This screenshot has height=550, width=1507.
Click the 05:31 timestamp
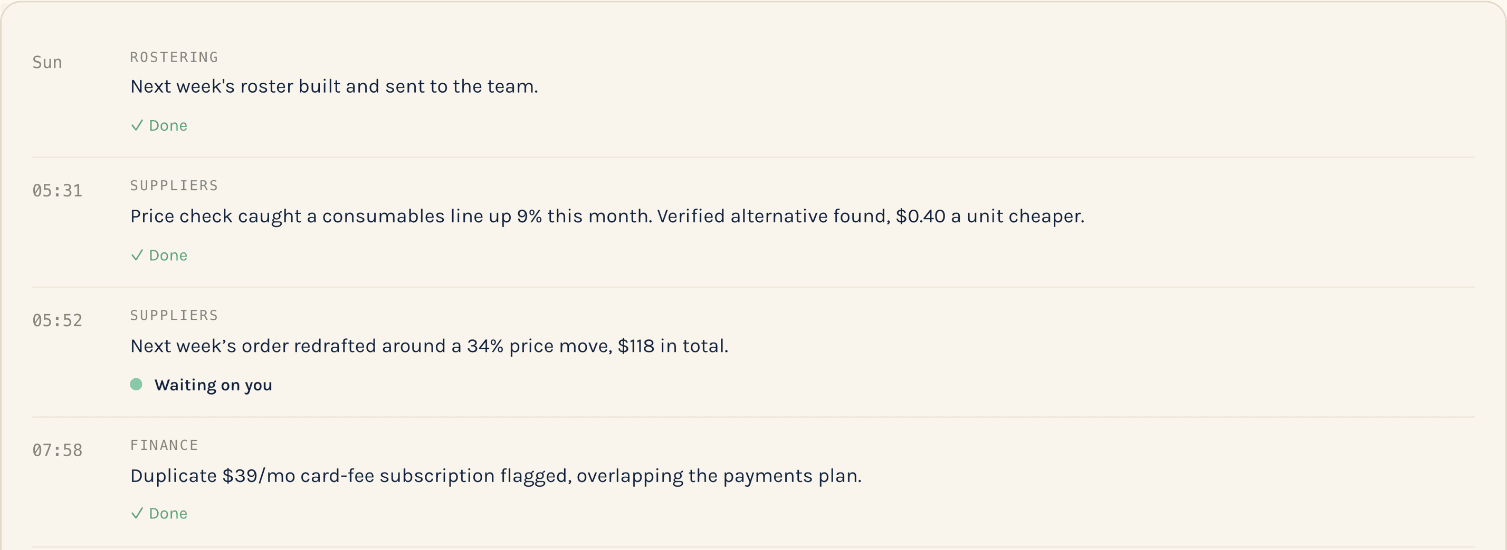(58, 191)
